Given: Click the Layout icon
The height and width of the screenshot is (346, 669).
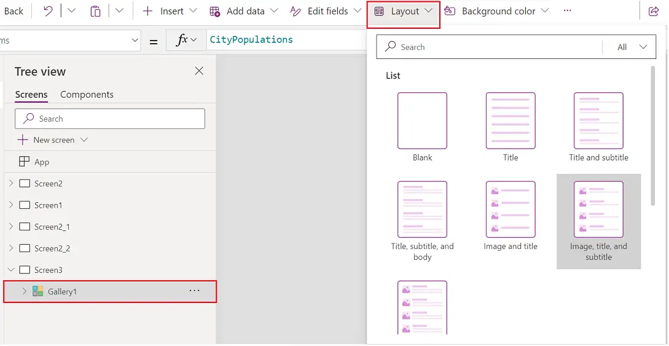Looking at the screenshot, I should [x=379, y=12].
